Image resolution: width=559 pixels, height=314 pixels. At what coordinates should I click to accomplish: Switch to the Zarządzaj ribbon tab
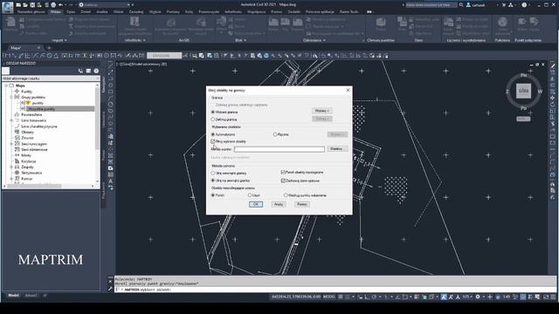tap(136, 11)
